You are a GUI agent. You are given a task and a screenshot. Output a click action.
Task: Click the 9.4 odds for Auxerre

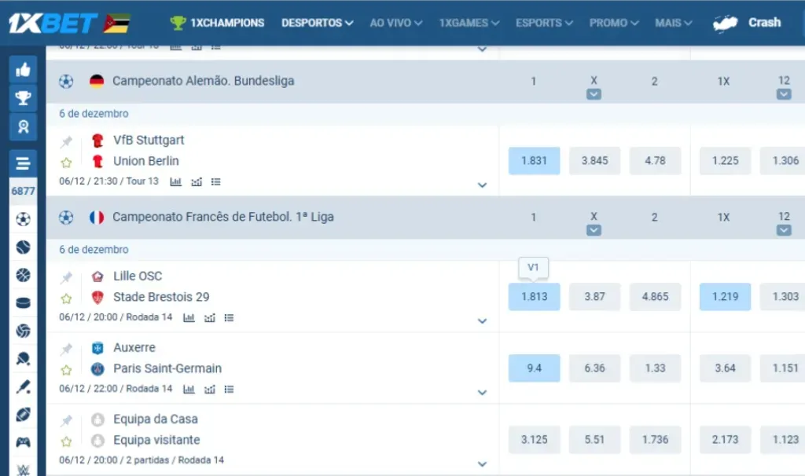click(x=534, y=368)
